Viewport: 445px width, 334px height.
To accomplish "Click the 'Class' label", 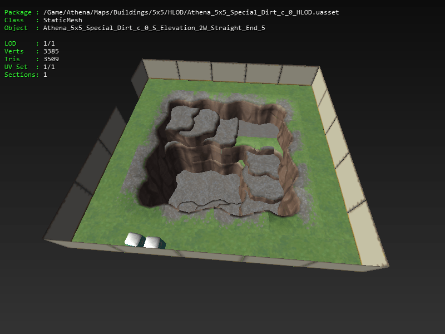I will tap(14, 20).
